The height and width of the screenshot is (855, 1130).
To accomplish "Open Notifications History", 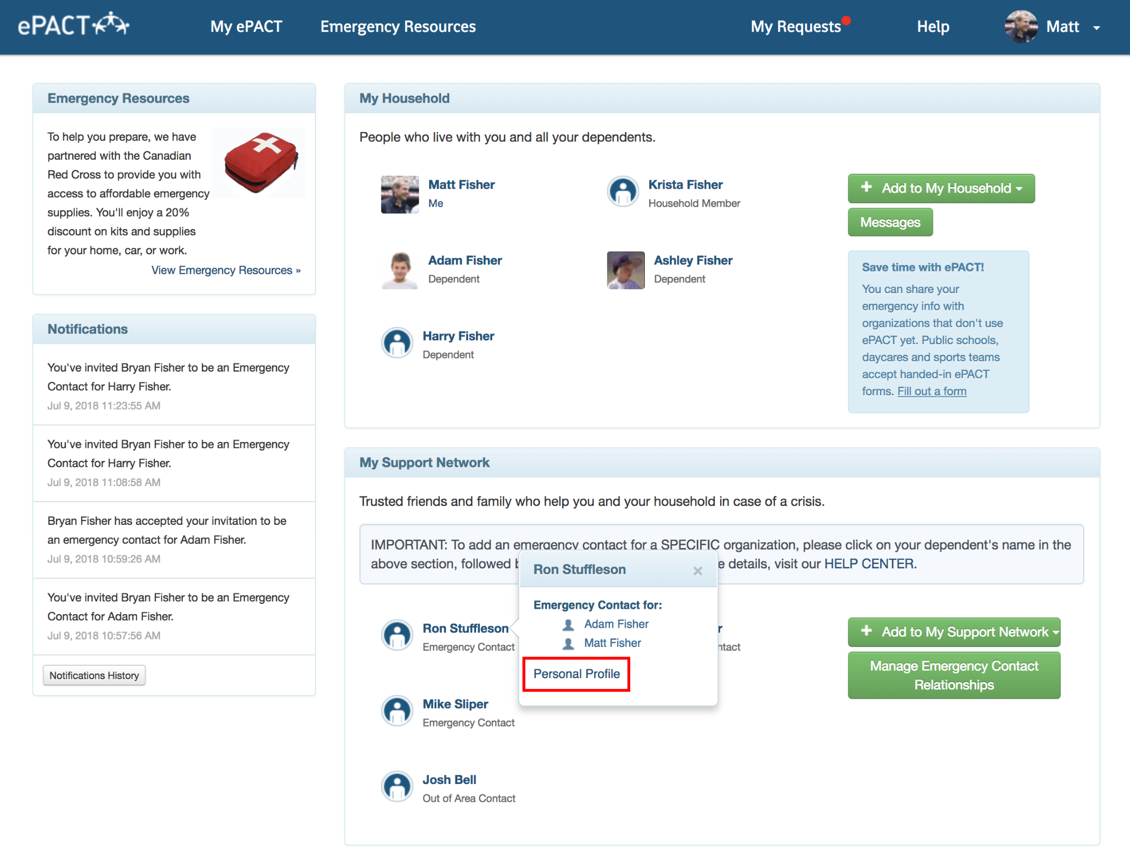I will coord(94,675).
